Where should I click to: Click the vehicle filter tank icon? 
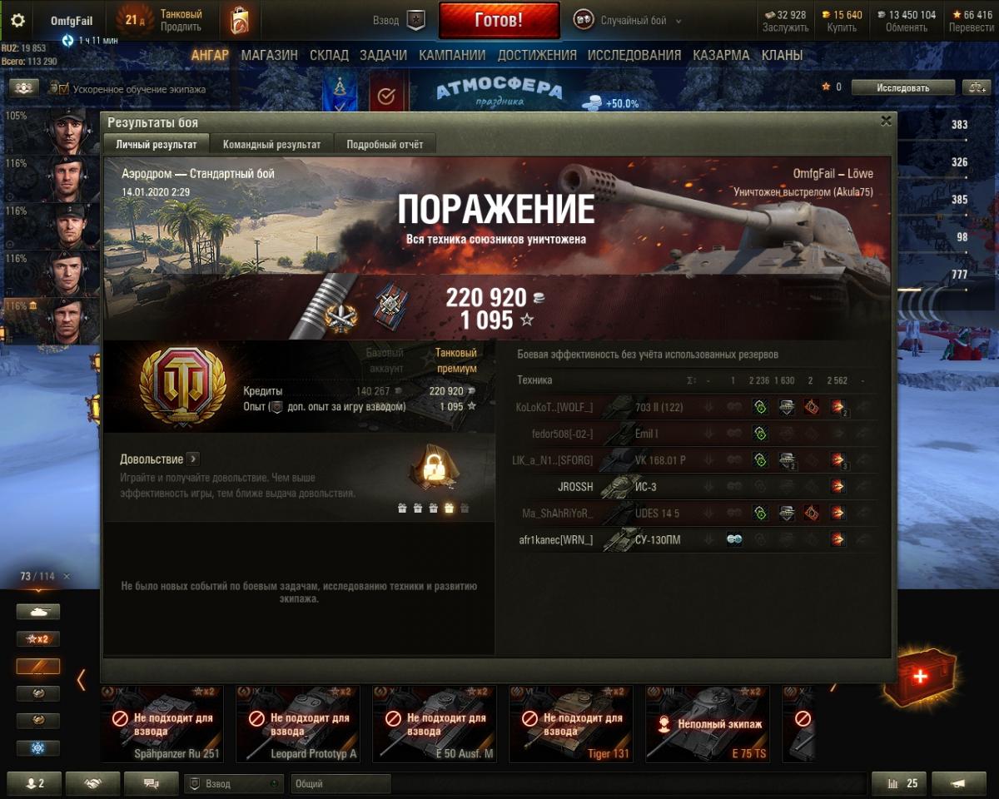[38, 612]
